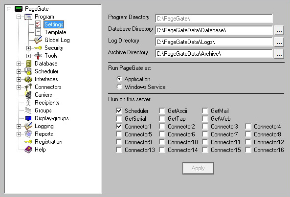
Task: Expand the Scheduler tree node
Action: [19, 71]
